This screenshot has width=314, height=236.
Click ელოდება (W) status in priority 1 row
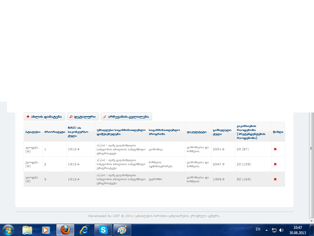[x=32, y=149]
